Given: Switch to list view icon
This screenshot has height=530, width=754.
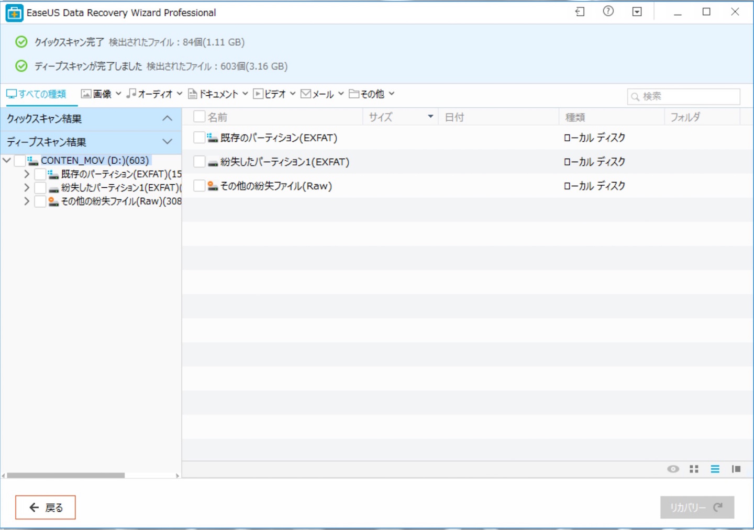Looking at the screenshot, I should [x=715, y=469].
